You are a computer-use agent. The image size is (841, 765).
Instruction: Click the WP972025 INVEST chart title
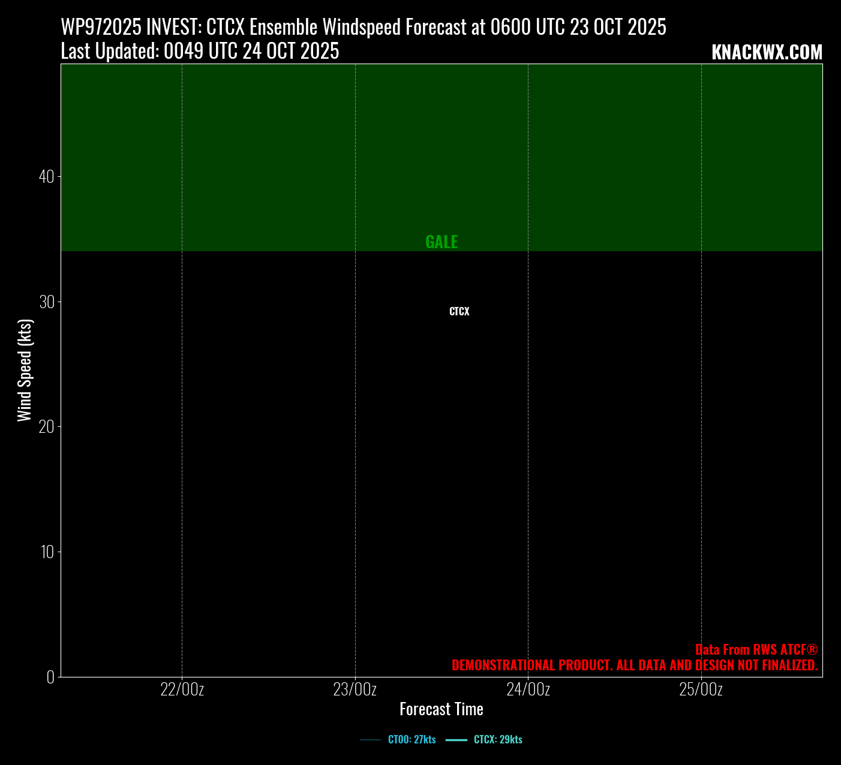(364, 28)
